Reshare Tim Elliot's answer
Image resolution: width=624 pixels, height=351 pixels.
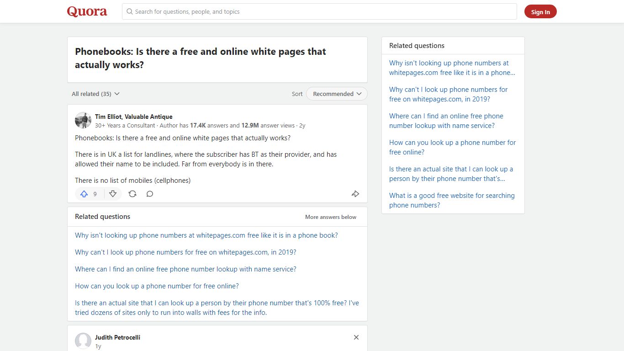click(132, 194)
